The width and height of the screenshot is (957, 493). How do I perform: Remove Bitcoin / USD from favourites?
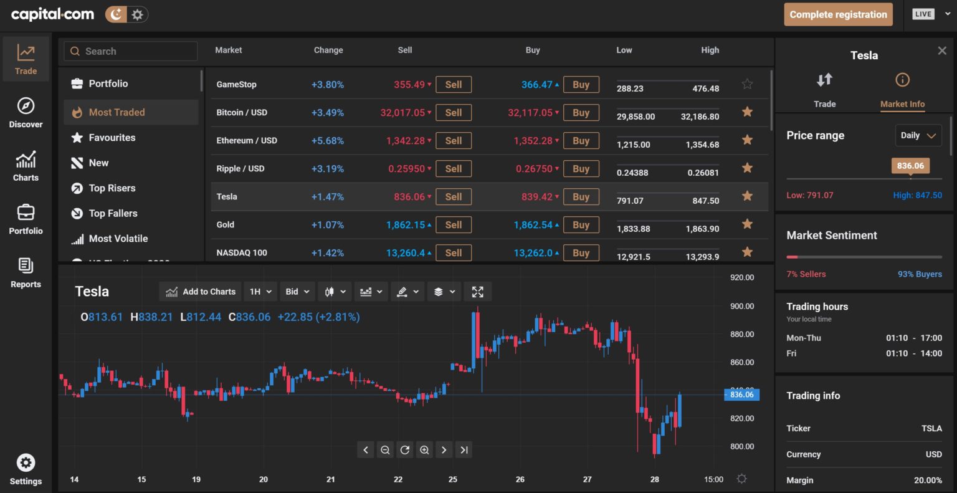click(747, 112)
